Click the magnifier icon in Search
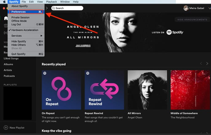211x135 pixels. 53,8
